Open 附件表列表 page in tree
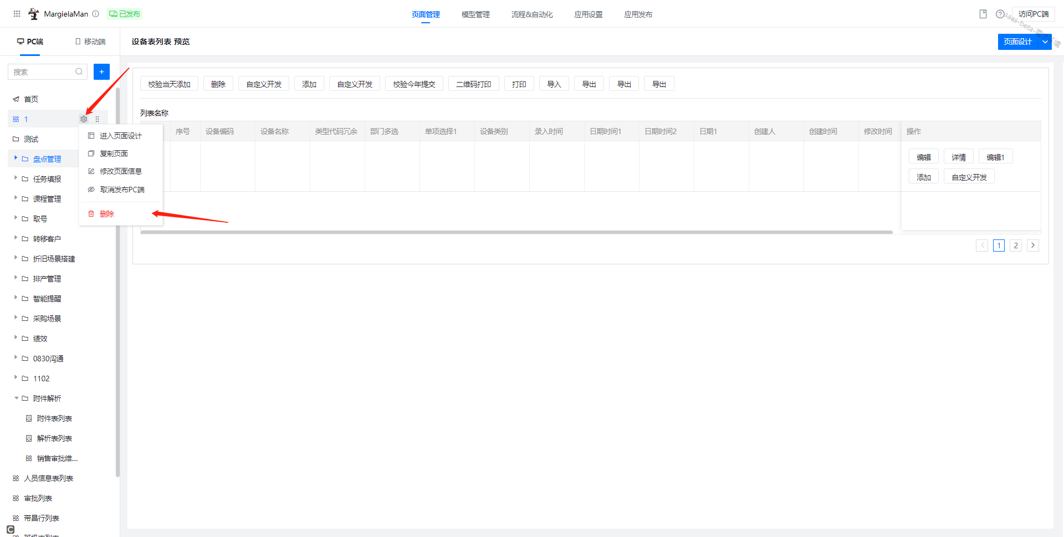The width and height of the screenshot is (1064, 537). [x=54, y=418]
